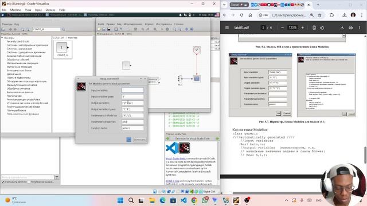Print the PDF document
The image size is (367, 206).
click(x=350, y=27)
